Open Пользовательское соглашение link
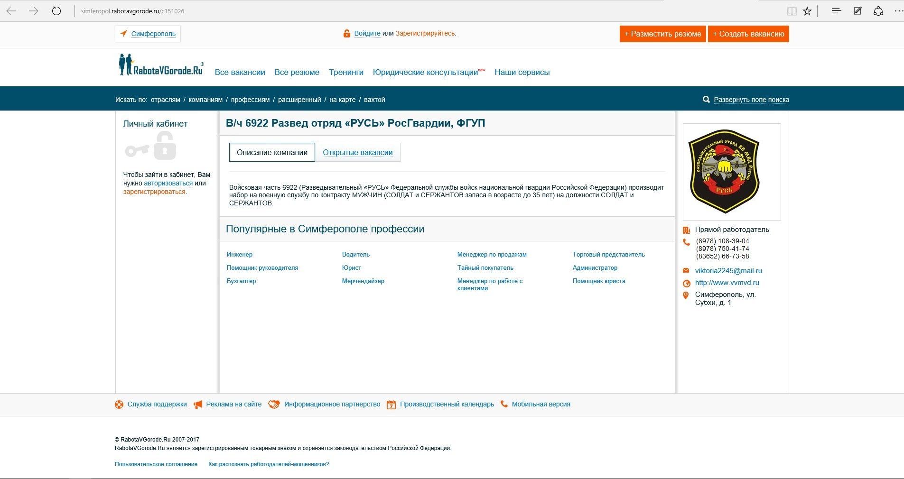 156,464
